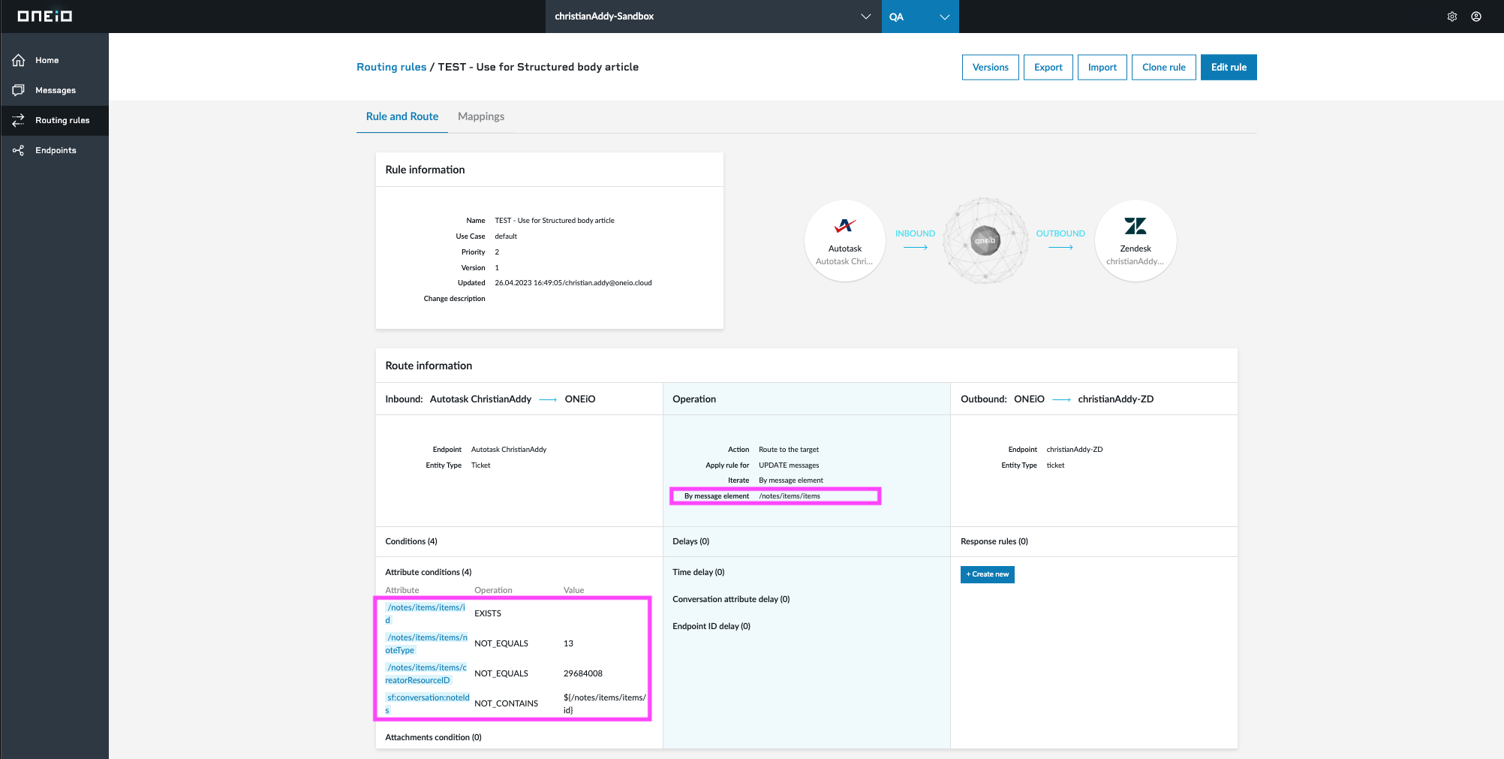Click the Updated timestamp value
The height and width of the screenshot is (759, 1504).
[x=573, y=283]
